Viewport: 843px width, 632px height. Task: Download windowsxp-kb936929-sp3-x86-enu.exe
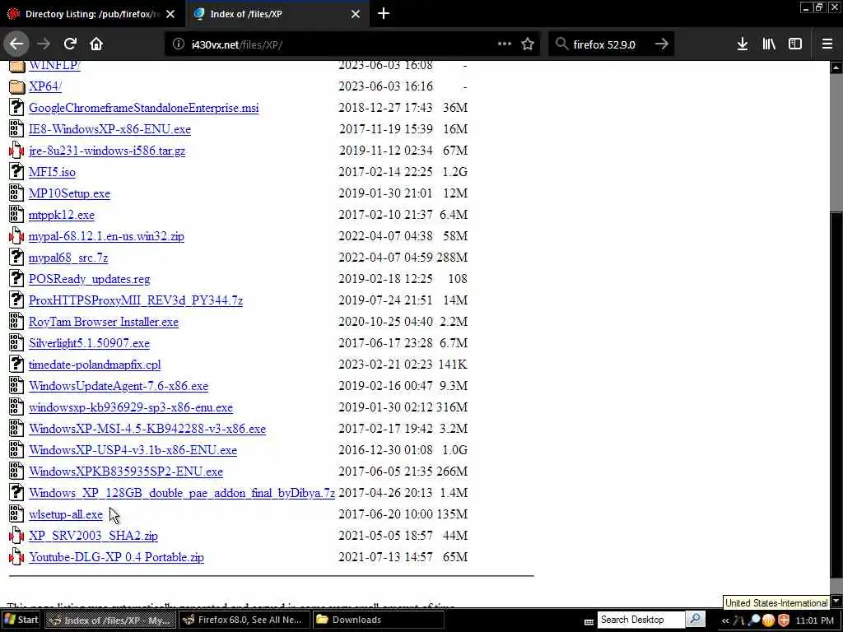click(131, 407)
